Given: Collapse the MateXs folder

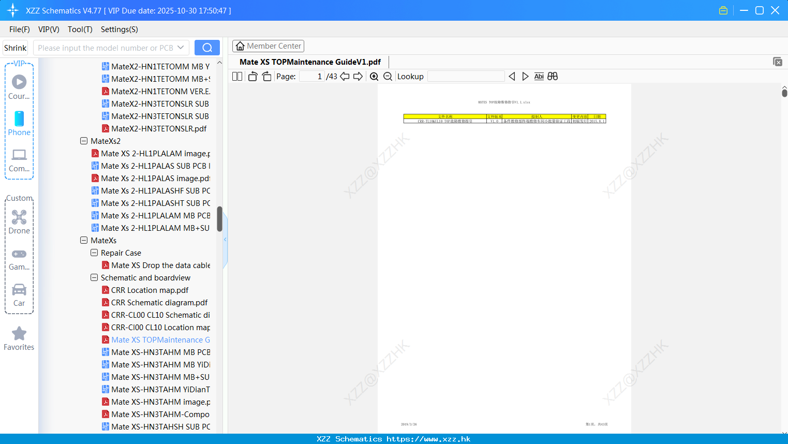Looking at the screenshot, I should (84, 240).
